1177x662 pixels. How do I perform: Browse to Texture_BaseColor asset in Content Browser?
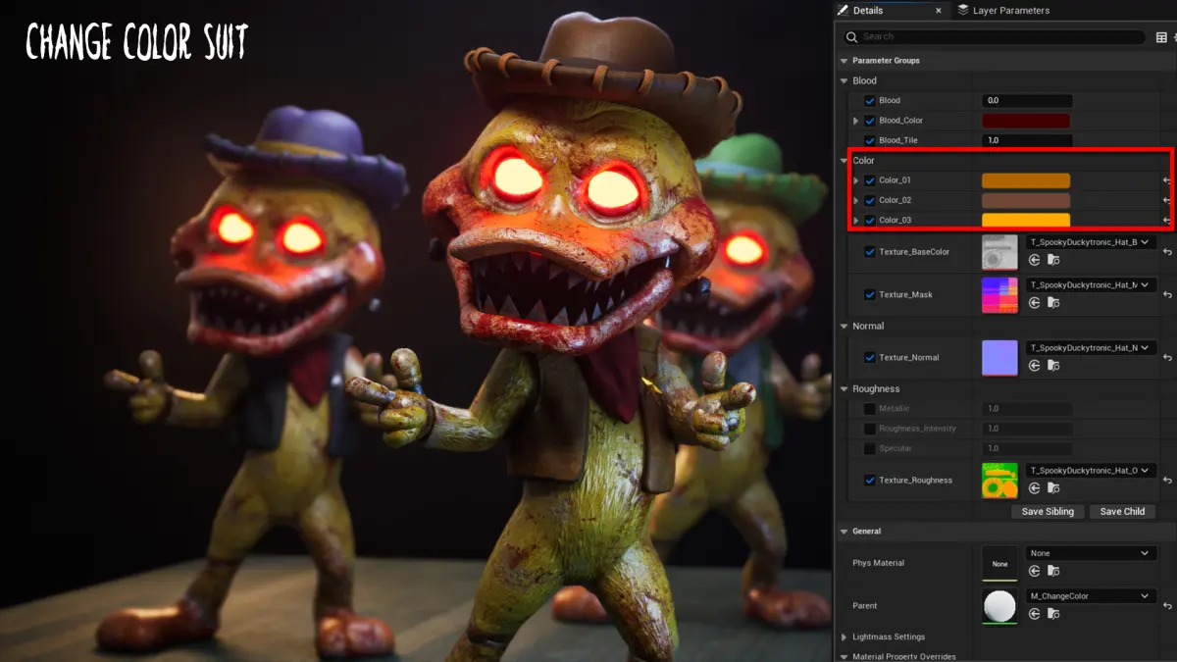coord(1053,260)
